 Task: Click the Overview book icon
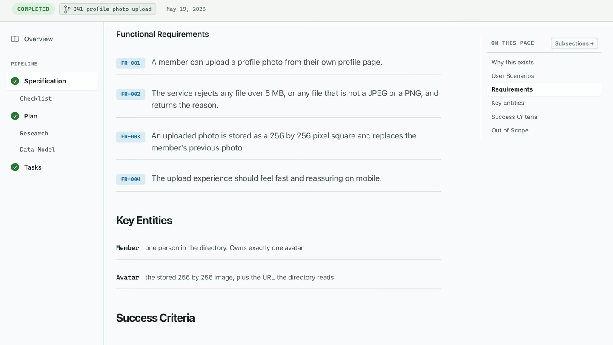pos(15,39)
